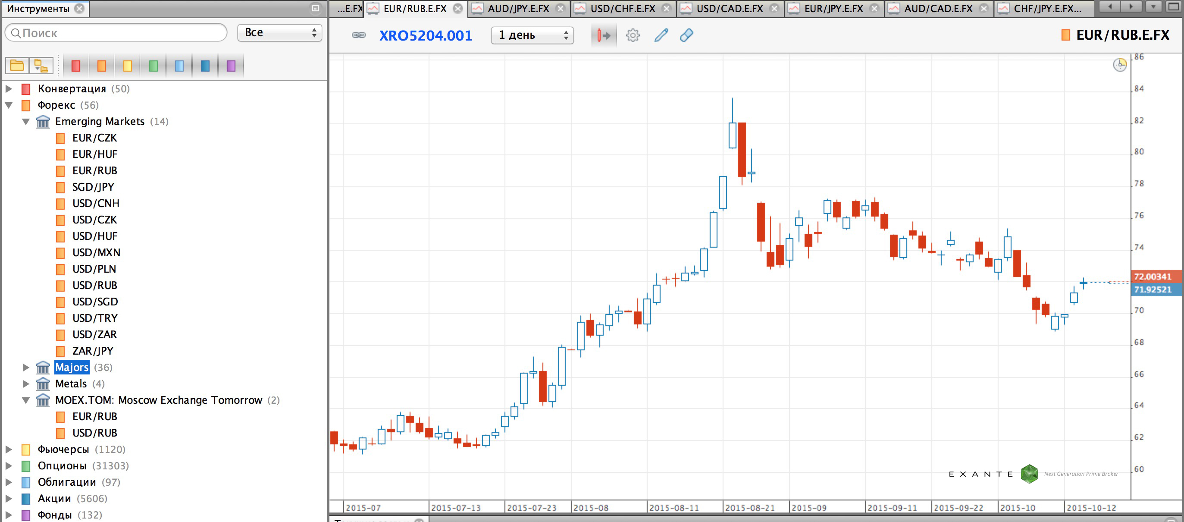Switch to flat list view via folder icon

[x=17, y=65]
